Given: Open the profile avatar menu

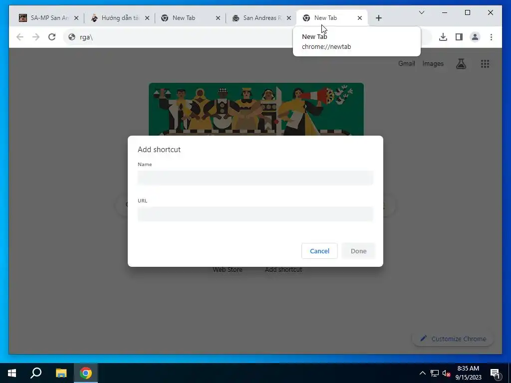Looking at the screenshot, I should pos(475,37).
